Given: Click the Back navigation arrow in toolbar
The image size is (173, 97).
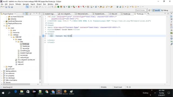Looking at the screenshot, I should 136,7.
